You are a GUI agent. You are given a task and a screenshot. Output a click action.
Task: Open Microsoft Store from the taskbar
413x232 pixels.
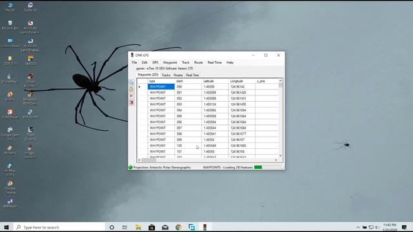pos(152,227)
